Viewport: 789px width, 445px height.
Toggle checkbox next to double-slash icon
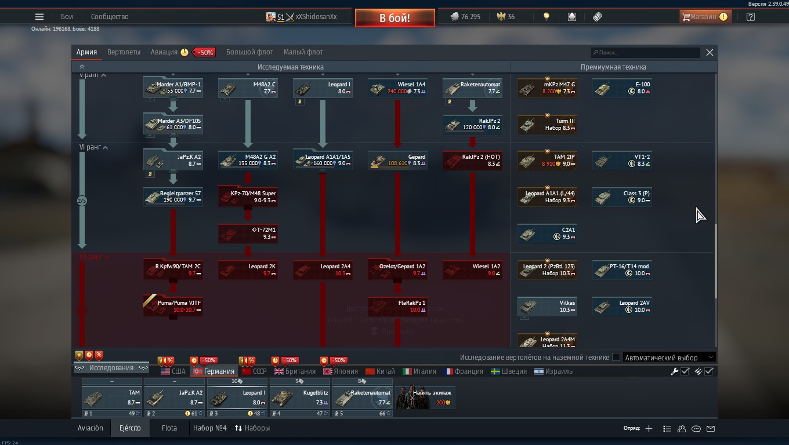(709, 371)
